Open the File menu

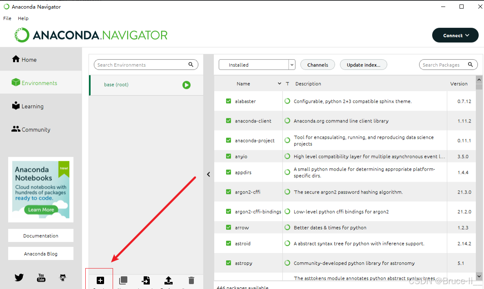pyautogui.click(x=7, y=18)
